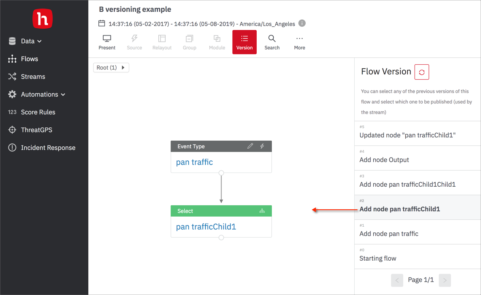Select version #5 Updated node entry
This screenshot has height=295, width=481.
(x=417, y=133)
